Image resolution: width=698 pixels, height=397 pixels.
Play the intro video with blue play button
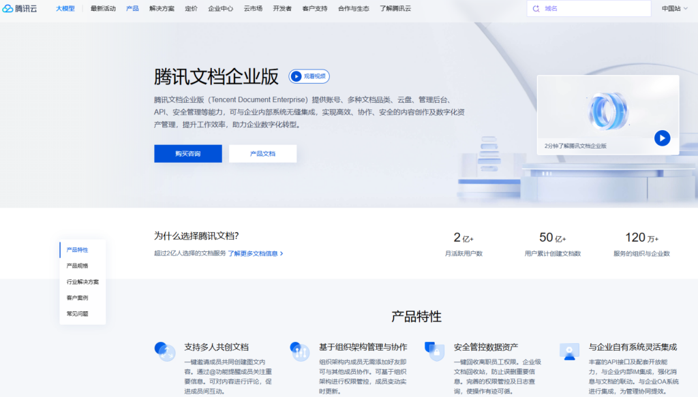point(662,138)
